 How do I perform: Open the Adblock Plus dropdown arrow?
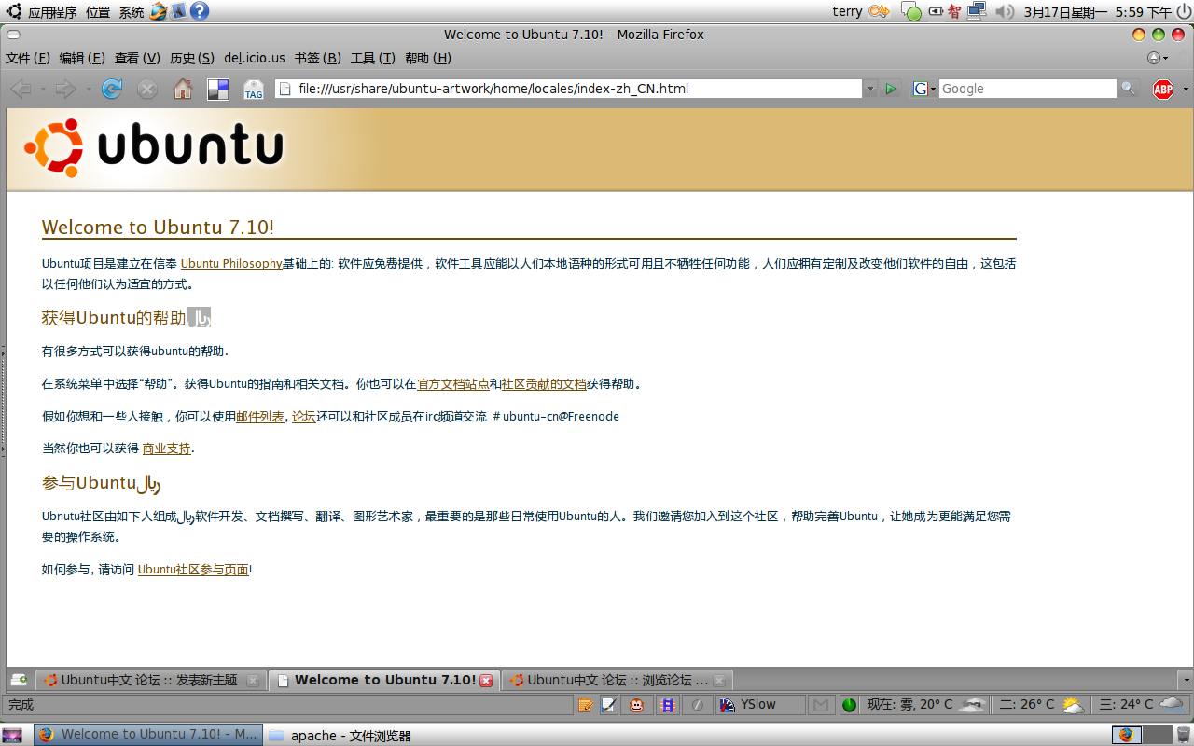1186,90
